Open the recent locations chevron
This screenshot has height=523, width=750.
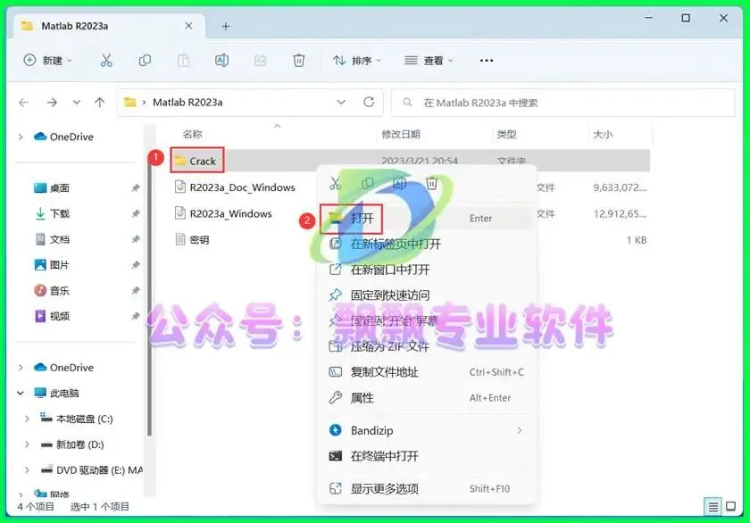pos(77,102)
